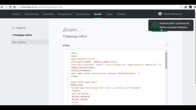196x110 pixels.
Task: Click the yandex-verification meta line
Action: coord(105,73)
